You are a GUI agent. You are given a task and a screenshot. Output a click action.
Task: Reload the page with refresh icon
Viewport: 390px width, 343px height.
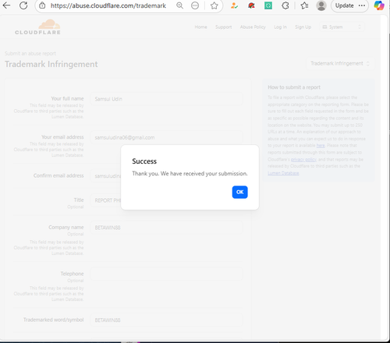23,5
